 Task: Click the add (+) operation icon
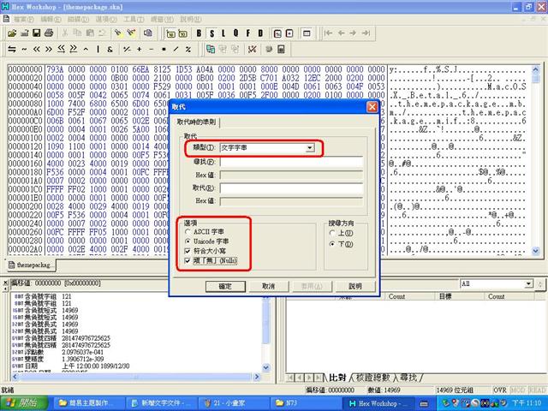point(139,50)
